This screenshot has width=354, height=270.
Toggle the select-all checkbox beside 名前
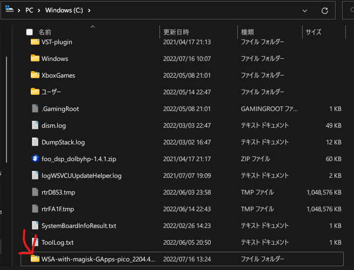pos(29,32)
